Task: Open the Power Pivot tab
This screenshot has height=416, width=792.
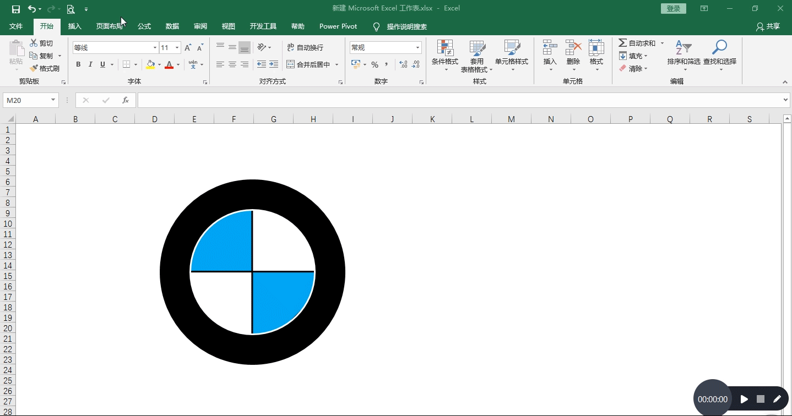Action: pos(338,26)
